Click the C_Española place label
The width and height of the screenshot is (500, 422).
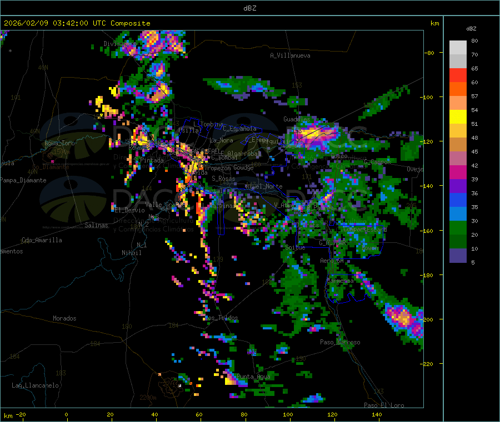[x=239, y=129]
